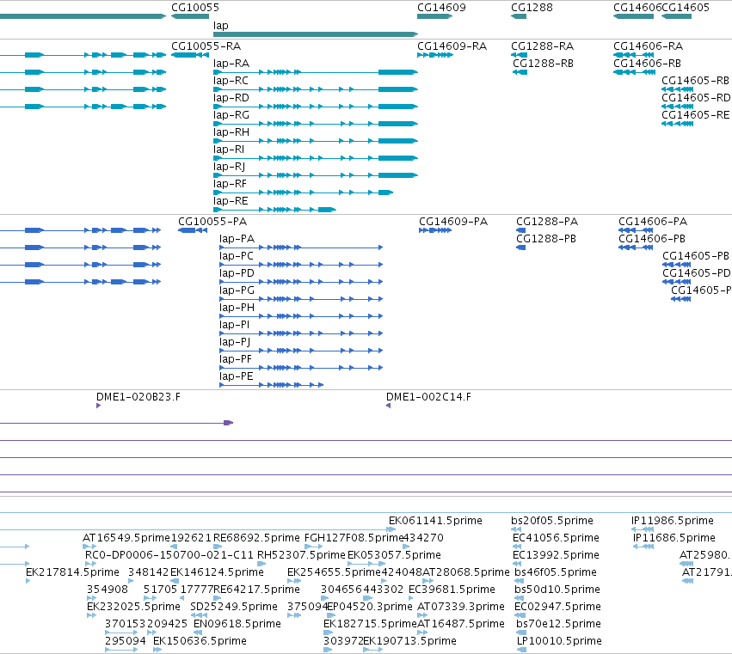Viewport: 732px width, 654px height.
Task: Select the CG1288-RA transcript
Action: (x=520, y=55)
